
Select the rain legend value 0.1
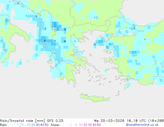(x=11, y=125)
